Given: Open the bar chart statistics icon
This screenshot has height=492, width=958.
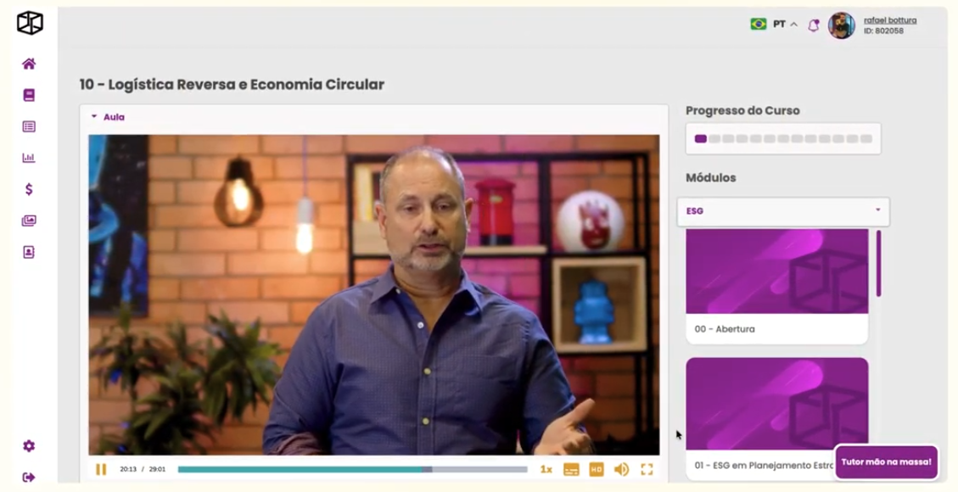Looking at the screenshot, I should 29,158.
